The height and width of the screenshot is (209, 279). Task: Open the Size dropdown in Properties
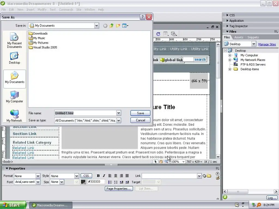click(62, 182)
